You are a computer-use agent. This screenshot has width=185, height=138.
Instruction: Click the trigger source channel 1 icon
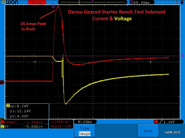(x=156, y=122)
